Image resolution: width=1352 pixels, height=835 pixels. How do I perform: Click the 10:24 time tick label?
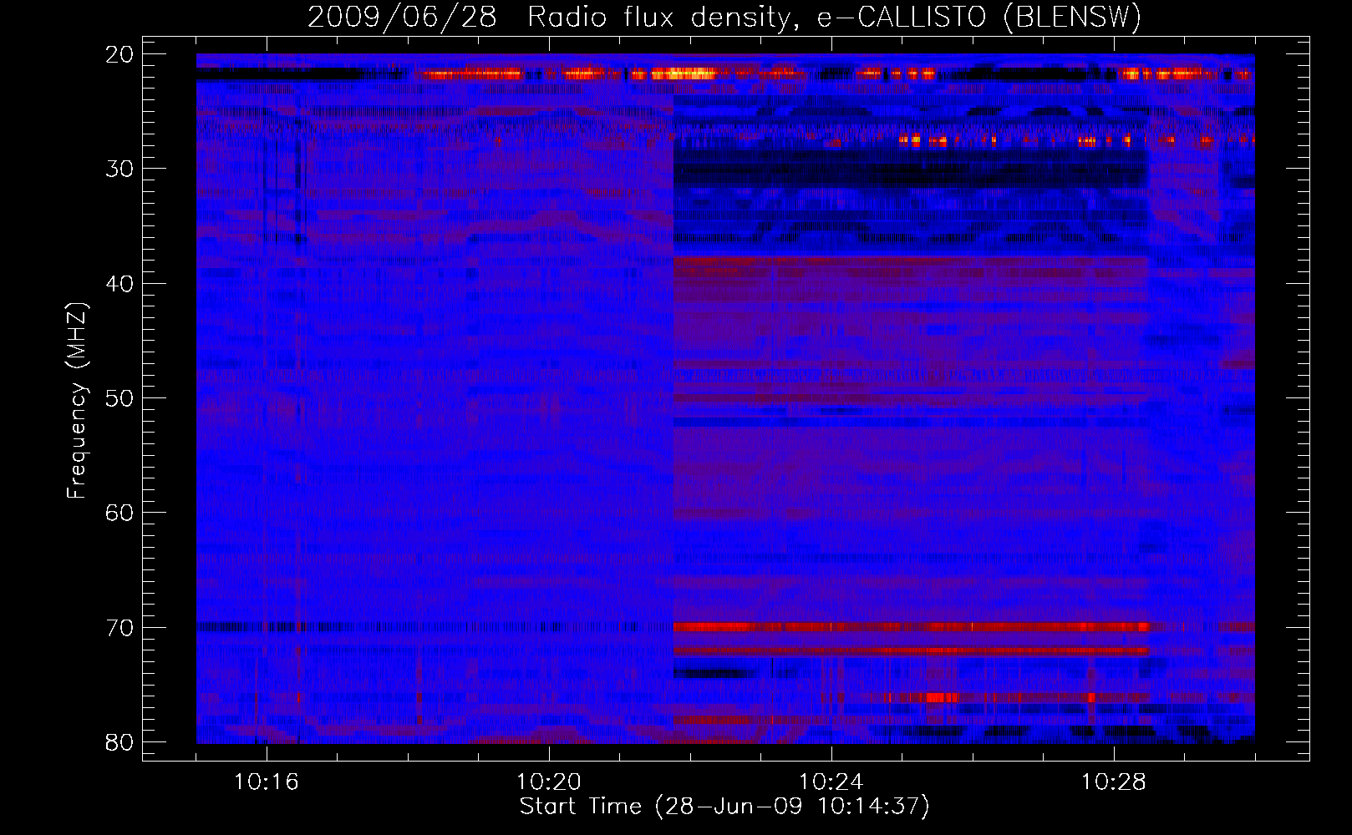click(x=831, y=782)
